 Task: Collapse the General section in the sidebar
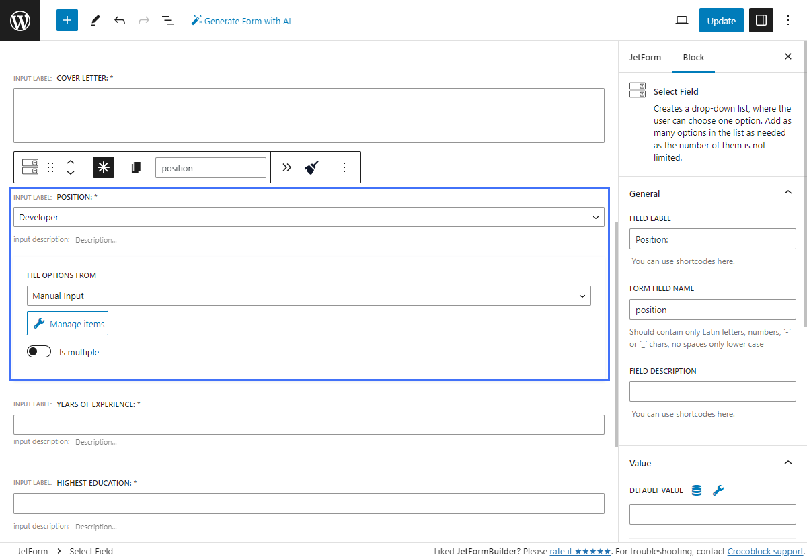787,192
